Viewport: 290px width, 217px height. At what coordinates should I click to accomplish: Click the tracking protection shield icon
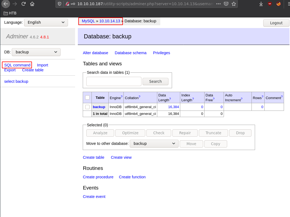click(x=60, y=4)
